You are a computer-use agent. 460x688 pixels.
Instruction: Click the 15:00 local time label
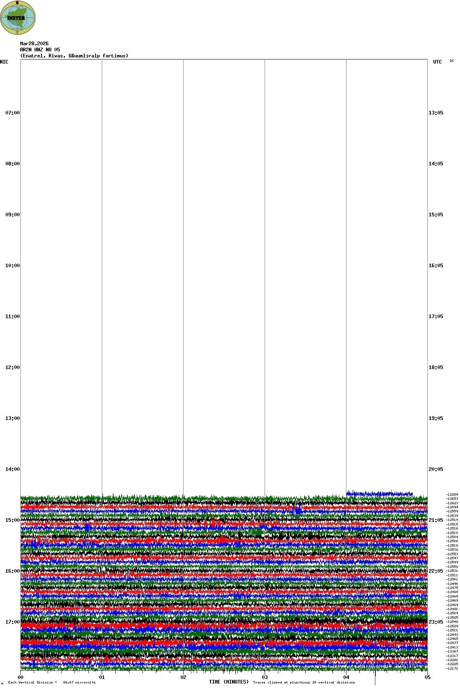12,520
